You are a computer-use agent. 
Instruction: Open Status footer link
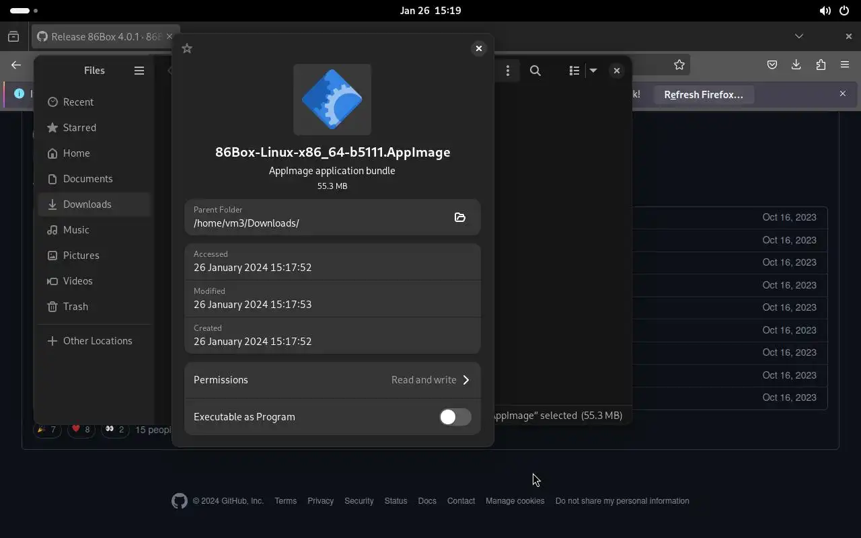click(396, 501)
